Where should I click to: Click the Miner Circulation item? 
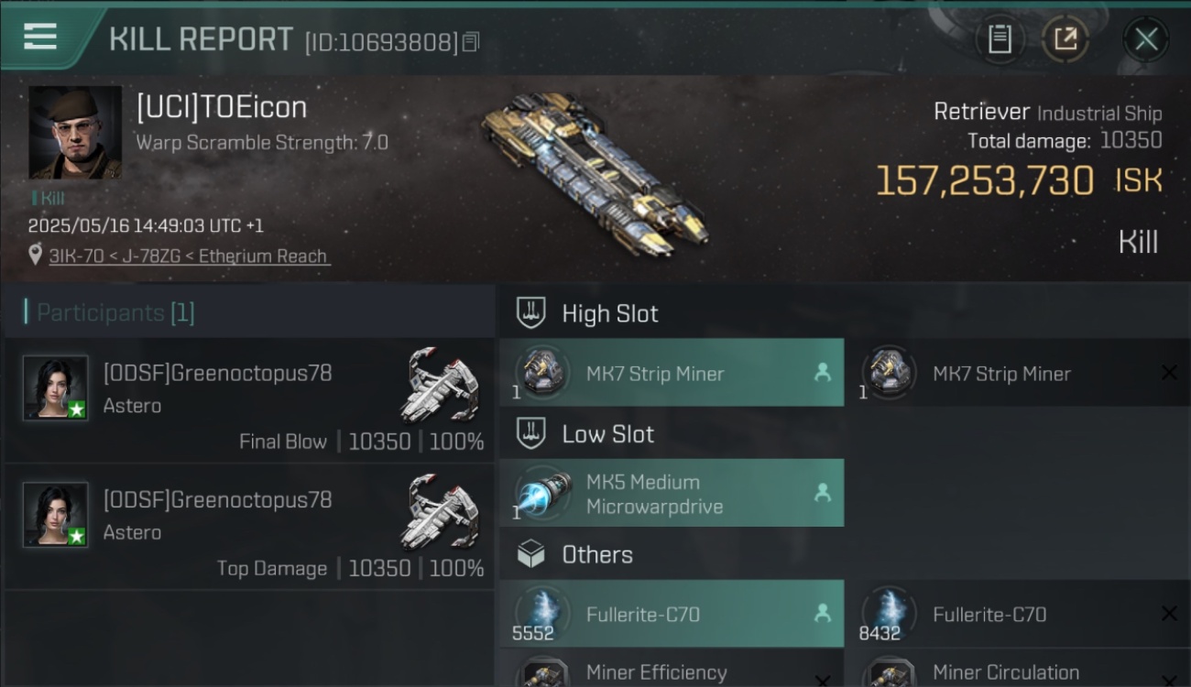click(x=1019, y=671)
